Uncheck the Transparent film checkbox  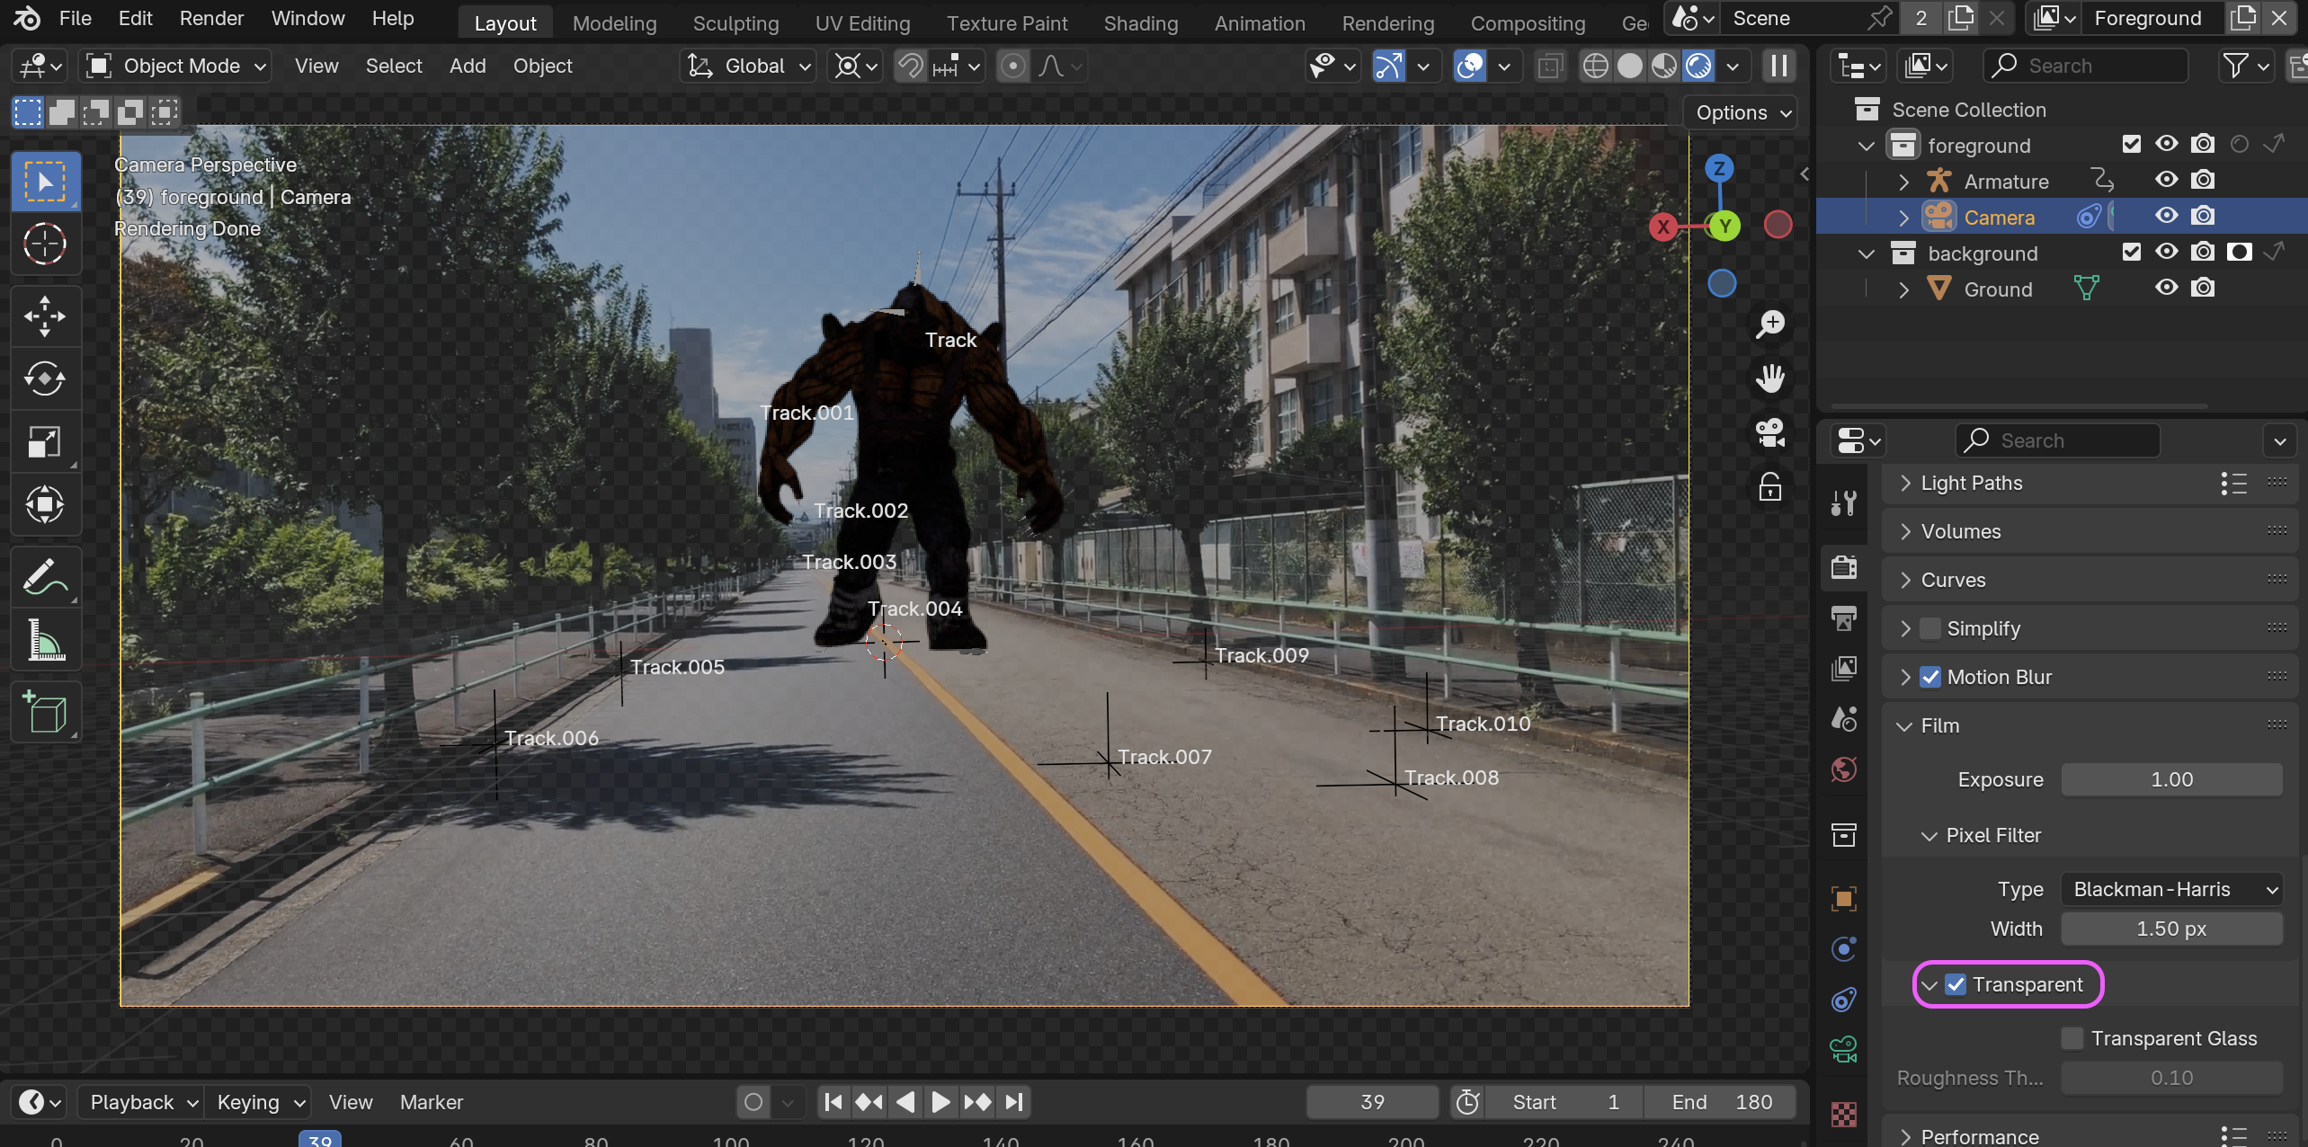[1956, 984]
